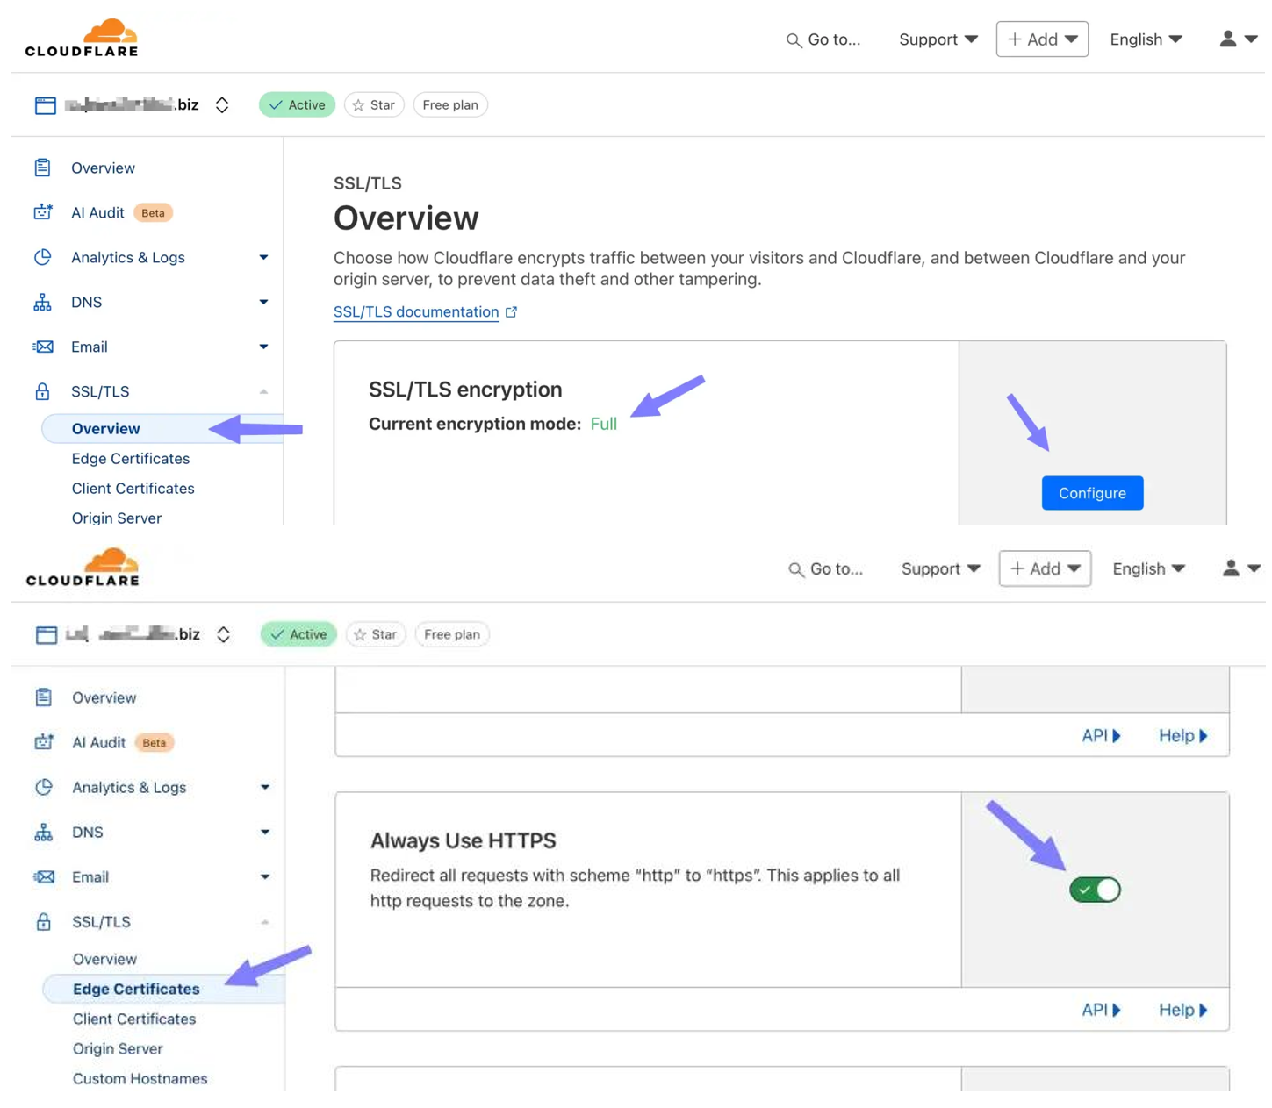Viewport: 1272px width, 1108px height.
Task: Click the Cloudflare logo in the bottom screenshot
Action: point(83,567)
